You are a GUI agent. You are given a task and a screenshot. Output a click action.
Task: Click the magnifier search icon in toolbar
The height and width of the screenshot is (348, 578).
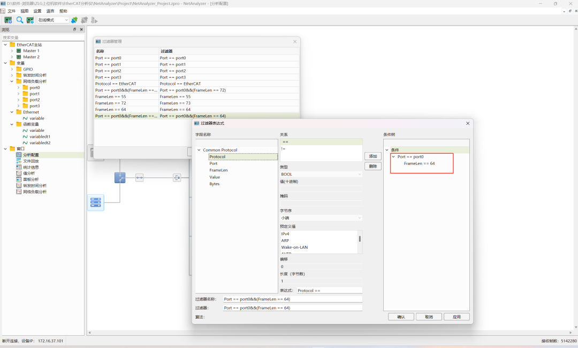point(20,20)
